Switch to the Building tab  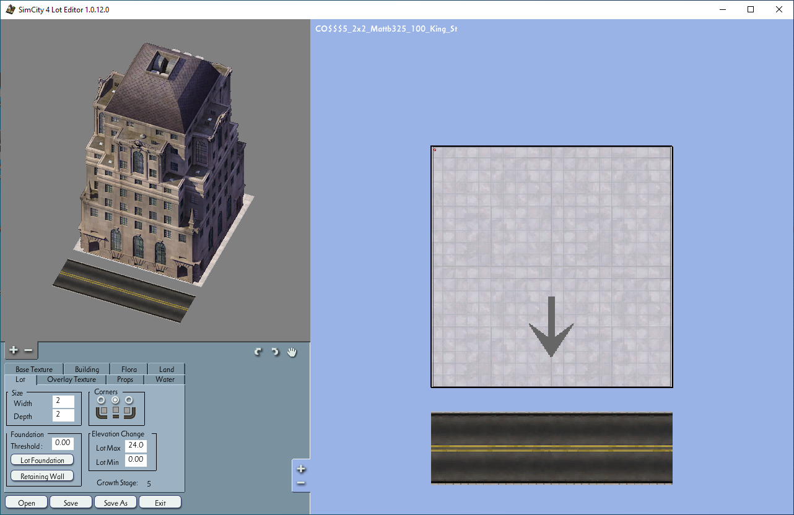pos(87,370)
